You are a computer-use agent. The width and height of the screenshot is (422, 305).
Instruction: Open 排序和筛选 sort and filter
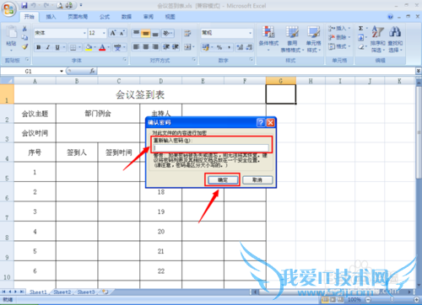[378, 39]
